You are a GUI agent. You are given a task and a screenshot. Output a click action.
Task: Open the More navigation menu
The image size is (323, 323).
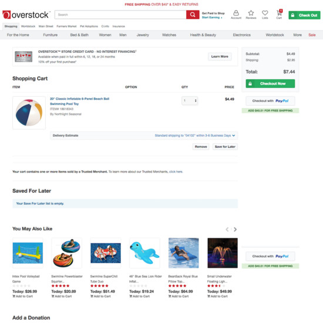[x=298, y=35]
